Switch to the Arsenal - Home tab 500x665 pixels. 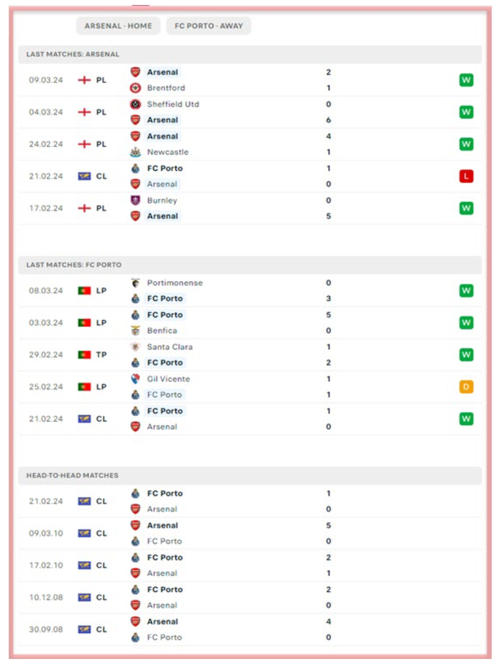(x=118, y=26)
